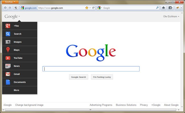Expand the search engine selector dropdown
The image size is (185, 113).
102,8
